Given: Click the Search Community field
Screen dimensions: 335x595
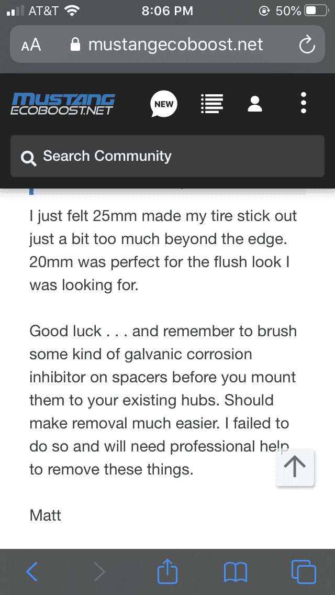Looking at the screenshot, I should pos(167,156).
